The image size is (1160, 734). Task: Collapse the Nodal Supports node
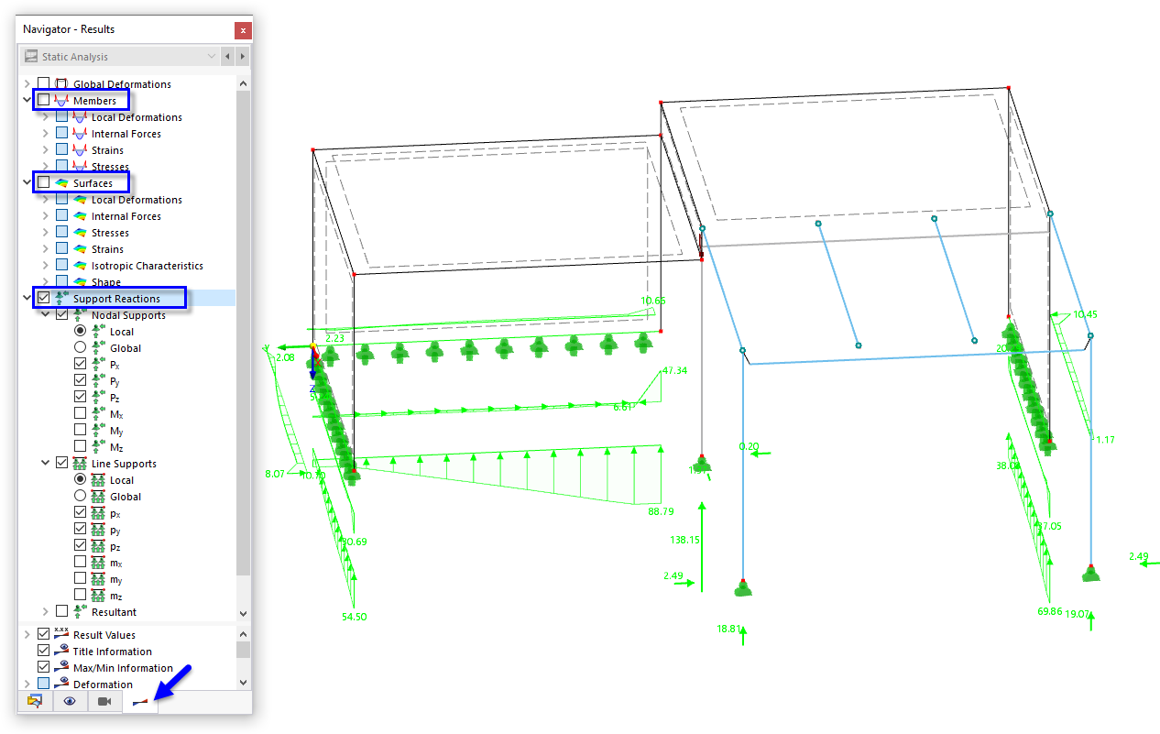coord(45,315)
